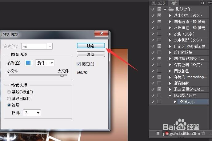Expand the 画框通道 - 50 像素 action
The height and width of the screenshot is (141, 212).
[x=170, y=22]
